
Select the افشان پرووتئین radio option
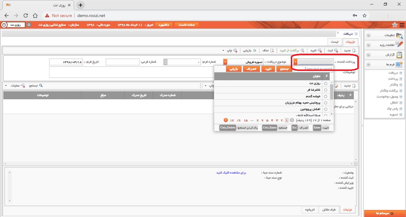(x=325, y=109)
